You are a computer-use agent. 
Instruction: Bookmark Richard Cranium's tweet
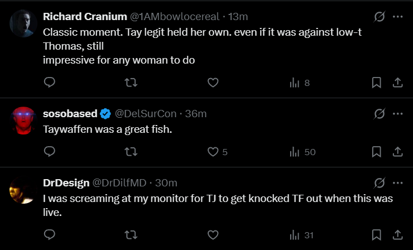point(377,83)
